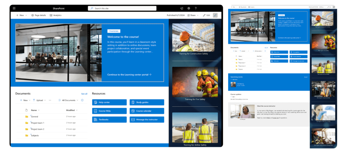This screenshot has width=346, height=153.
Task: Open Analytics in right preview window
Action: (x=251, y=7)
